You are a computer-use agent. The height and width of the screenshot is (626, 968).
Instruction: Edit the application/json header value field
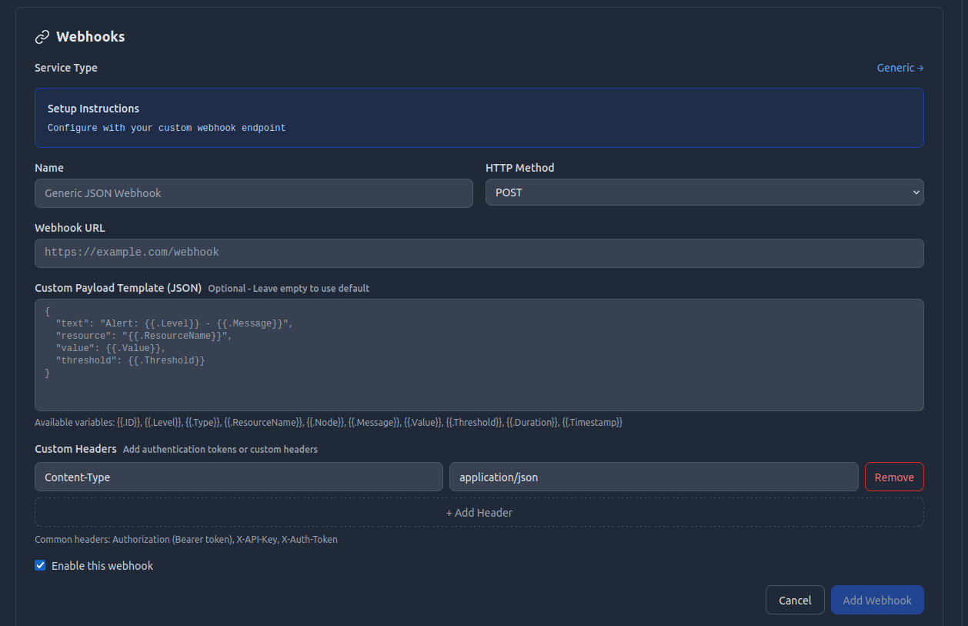pos(653,477)
